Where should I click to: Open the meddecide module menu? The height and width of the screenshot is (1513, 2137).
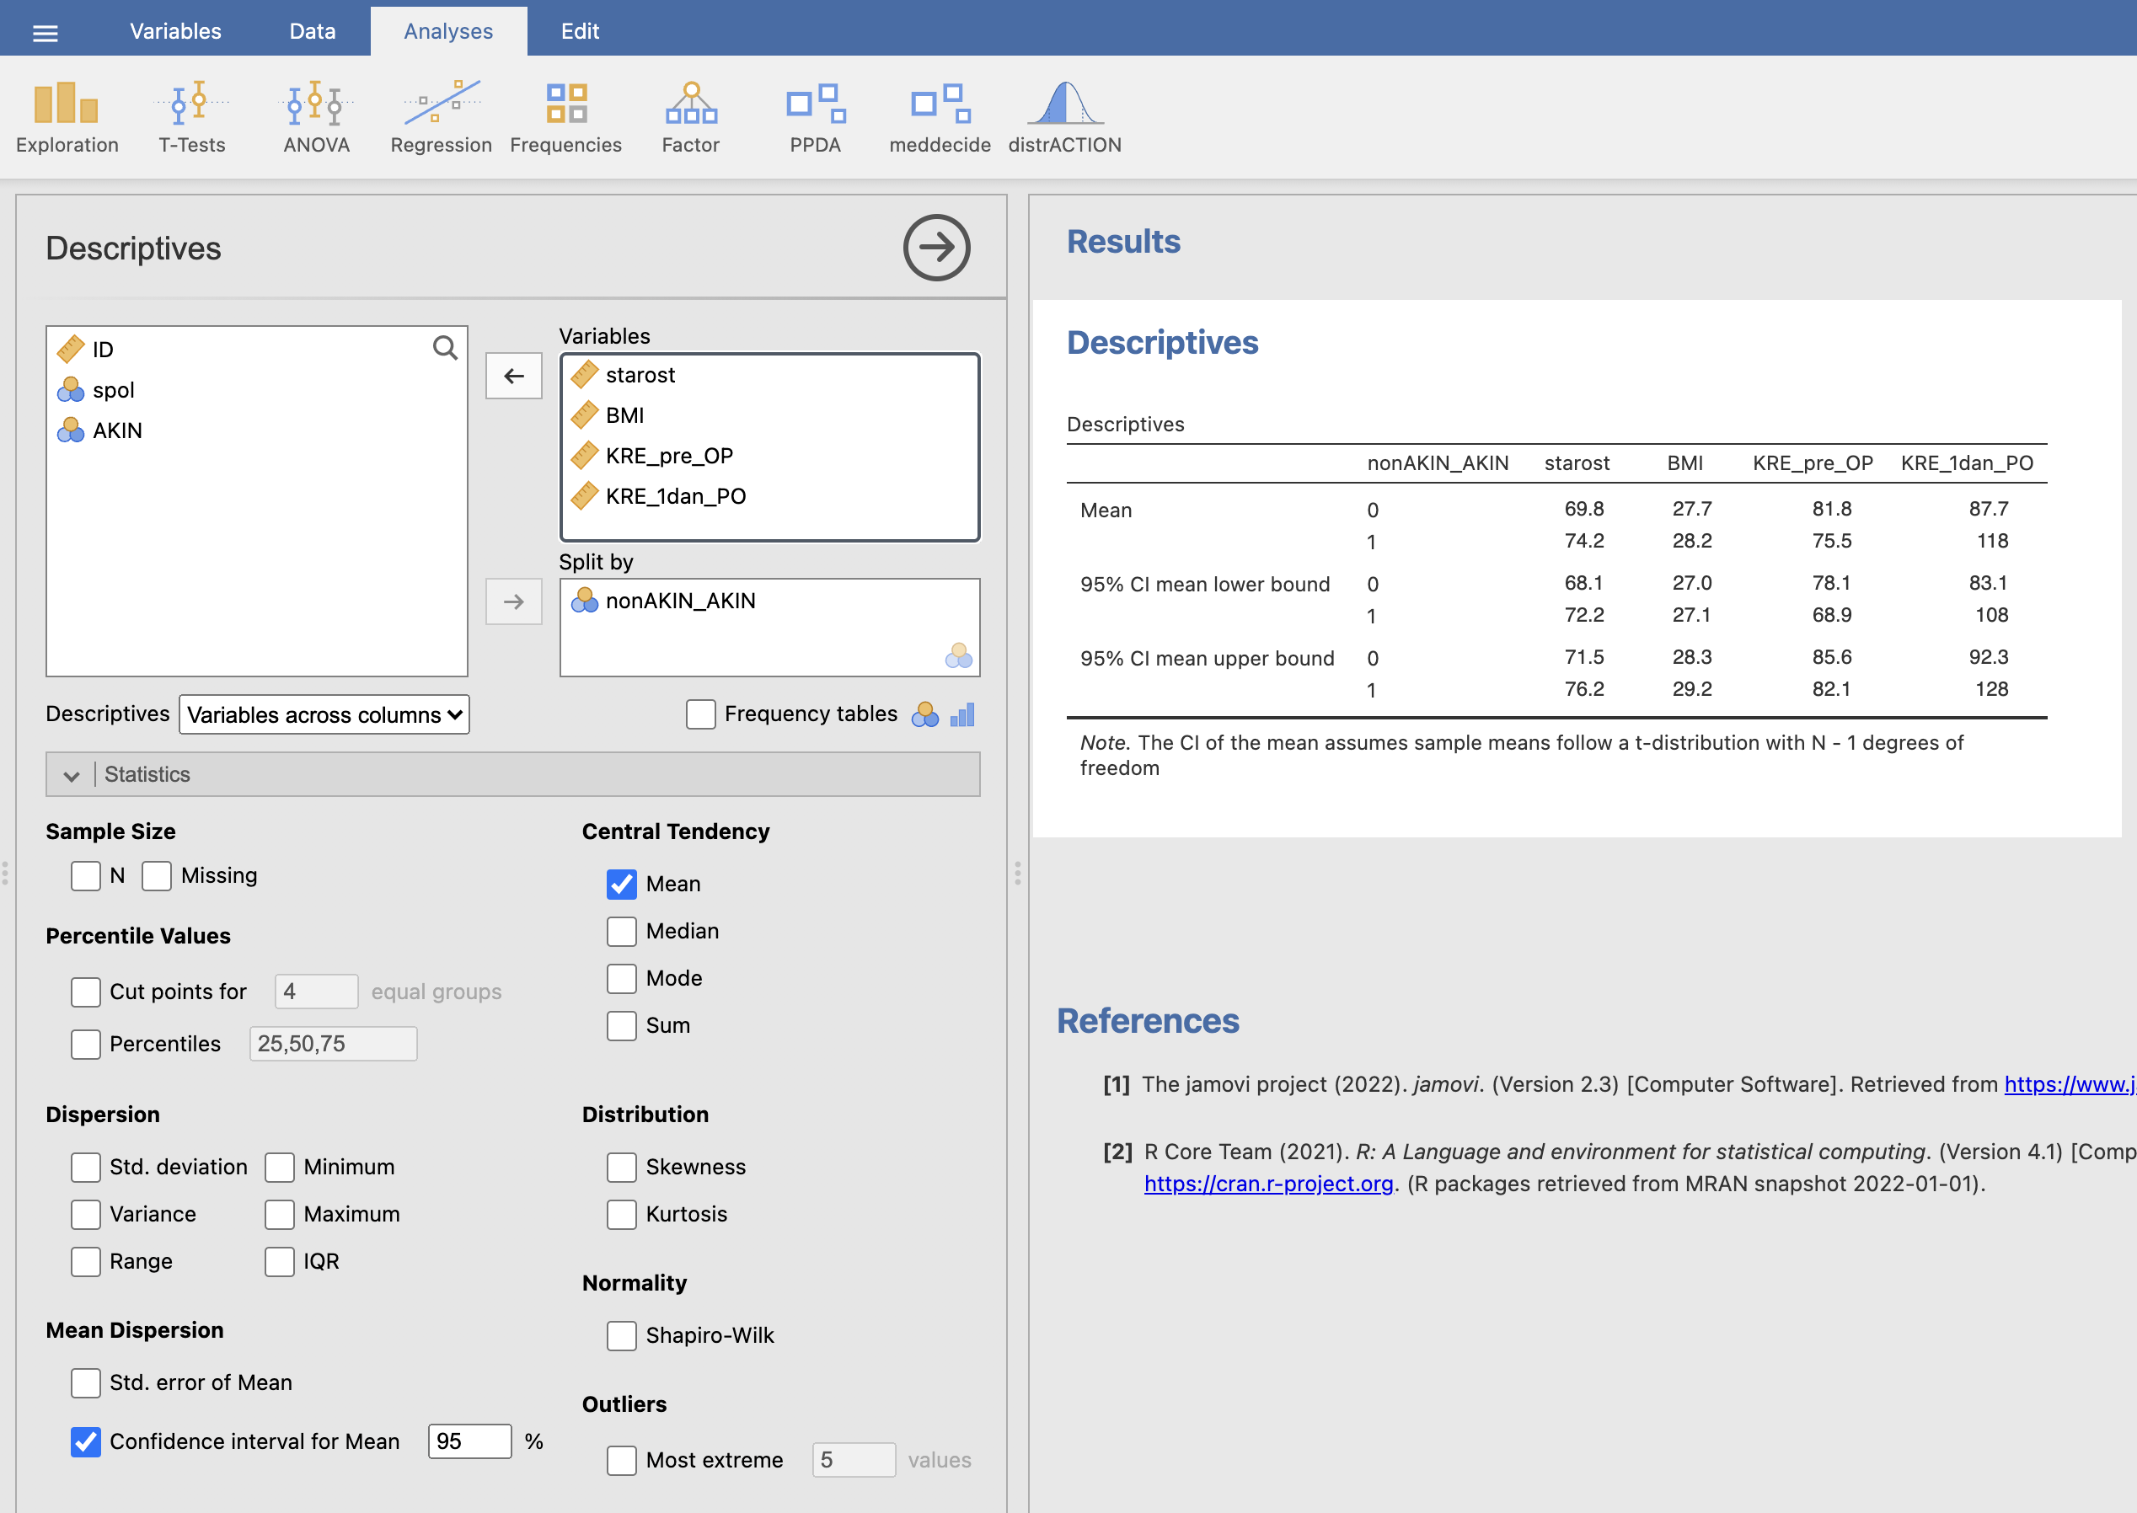[x=940, y=116]
